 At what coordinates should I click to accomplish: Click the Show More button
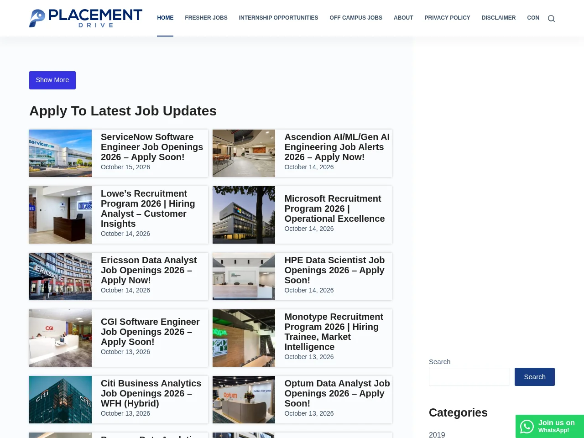[52, 80]
